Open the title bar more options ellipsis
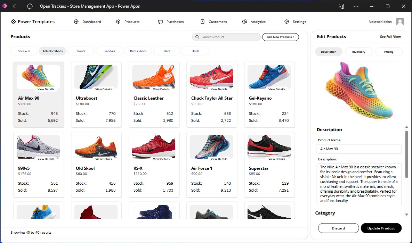 click(356, 6)
